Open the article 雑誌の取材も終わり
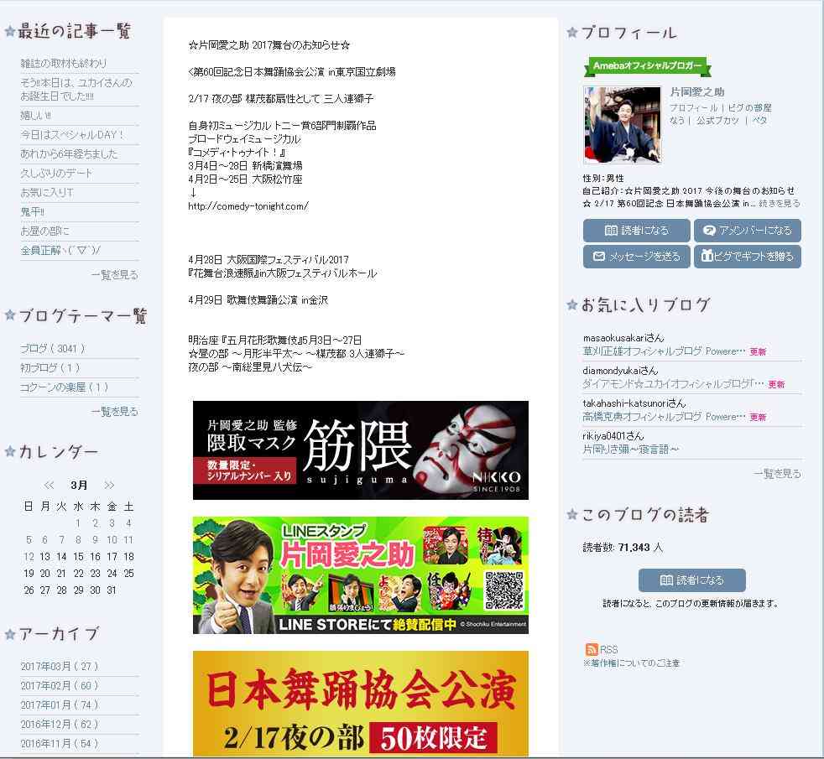 64,63
